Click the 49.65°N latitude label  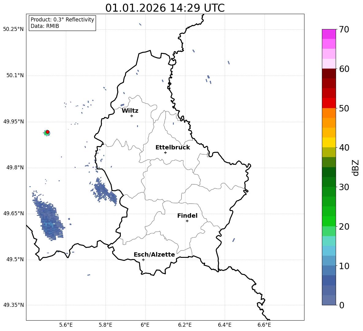click(13, 213)
